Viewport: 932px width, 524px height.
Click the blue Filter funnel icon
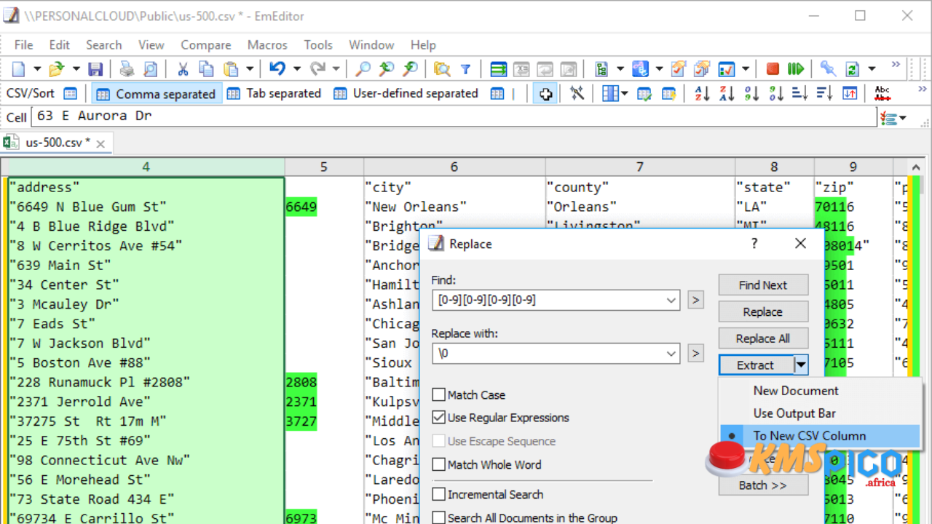465,69
